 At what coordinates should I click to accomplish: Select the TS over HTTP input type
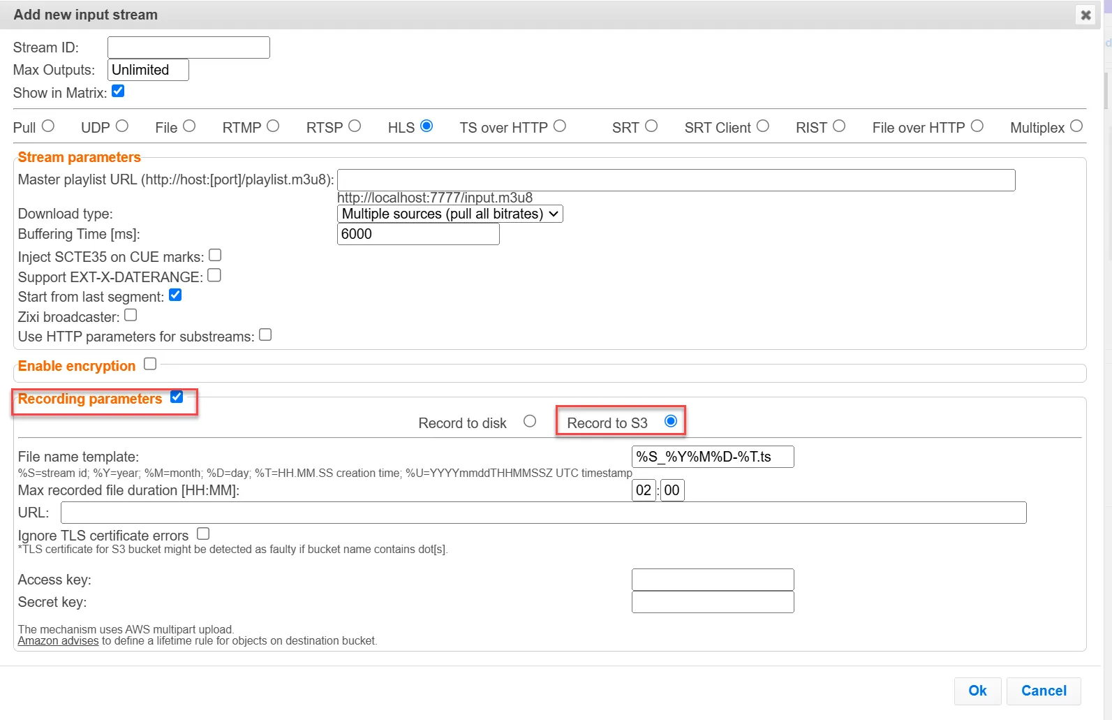click(560, 126)
